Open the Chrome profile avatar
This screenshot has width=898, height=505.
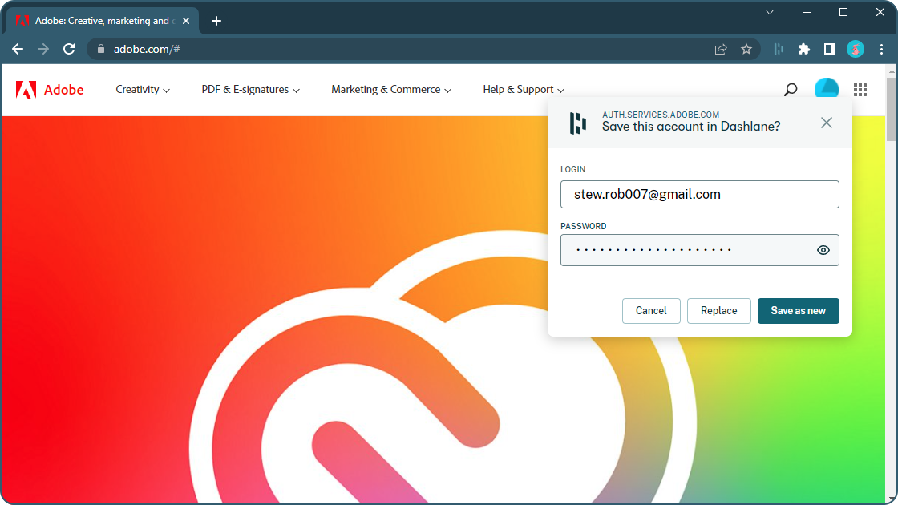[x=856, y=49]
